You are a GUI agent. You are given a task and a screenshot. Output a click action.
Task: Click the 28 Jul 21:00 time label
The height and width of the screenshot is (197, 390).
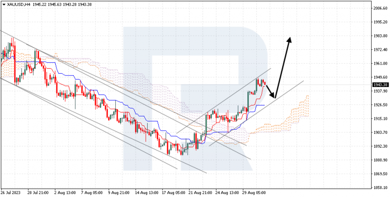38,193
